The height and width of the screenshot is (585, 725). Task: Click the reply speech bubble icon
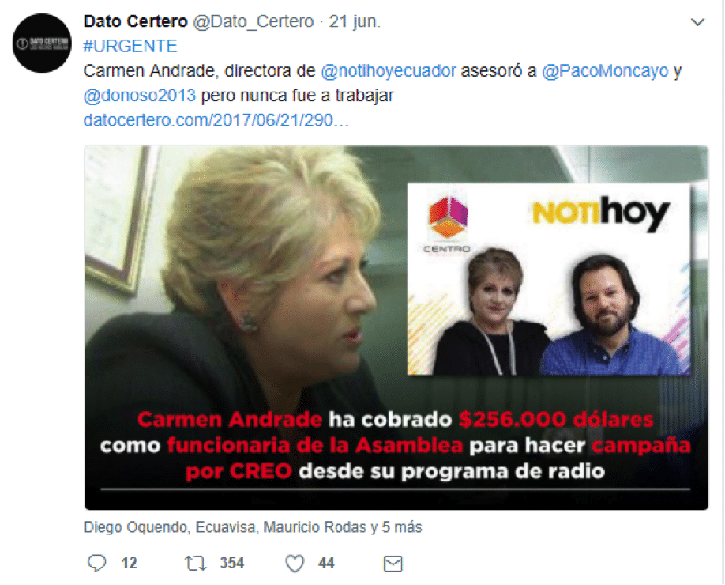click(96, 563)
